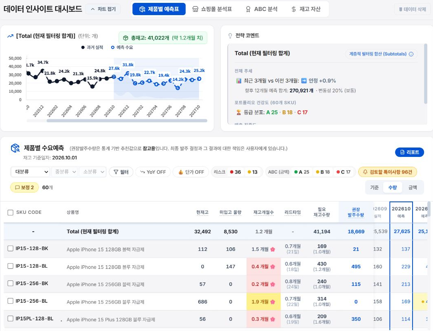The height and width of the screenshot is (331, 433).
Task: Open the 소분류 dropdown
Action: pos(92,172)
